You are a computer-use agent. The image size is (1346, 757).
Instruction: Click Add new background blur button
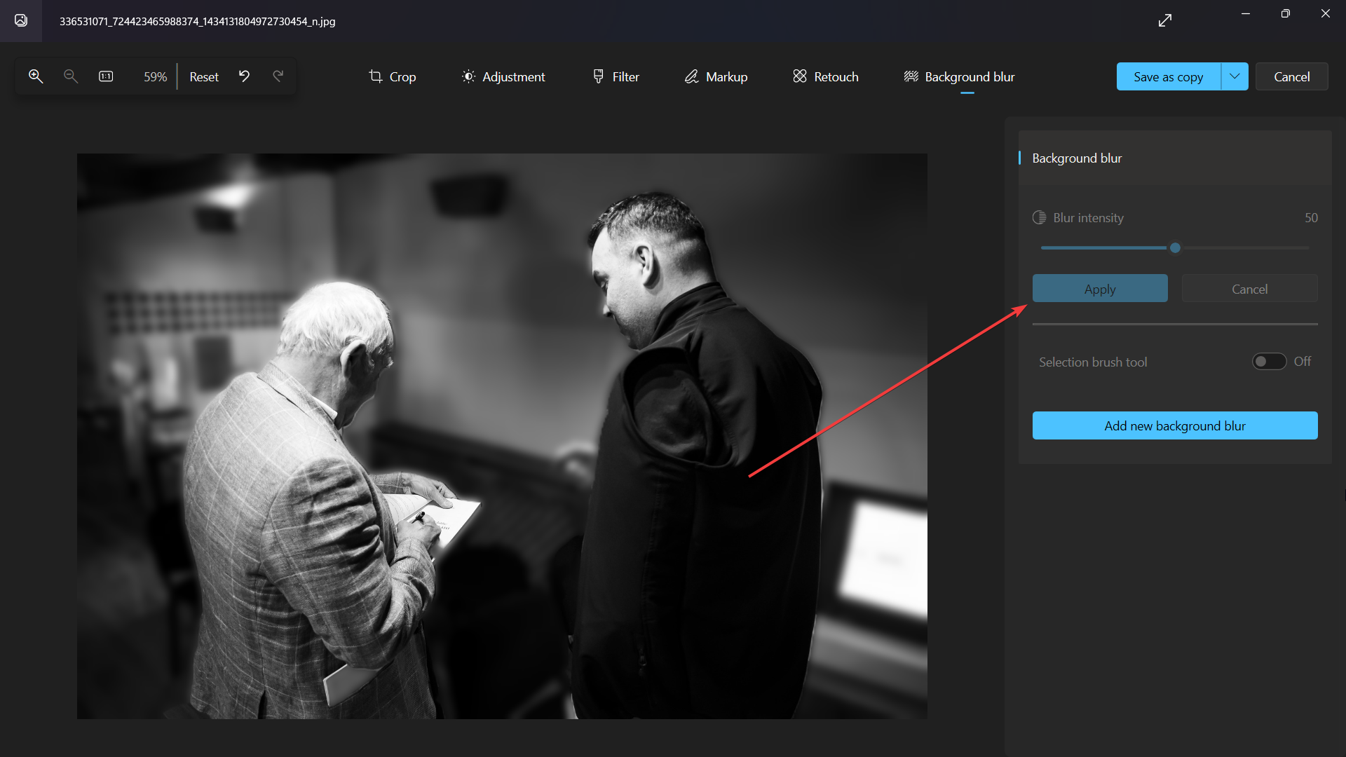pos(1175,425)
